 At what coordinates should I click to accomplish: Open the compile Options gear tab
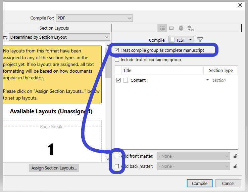[181, 28]
